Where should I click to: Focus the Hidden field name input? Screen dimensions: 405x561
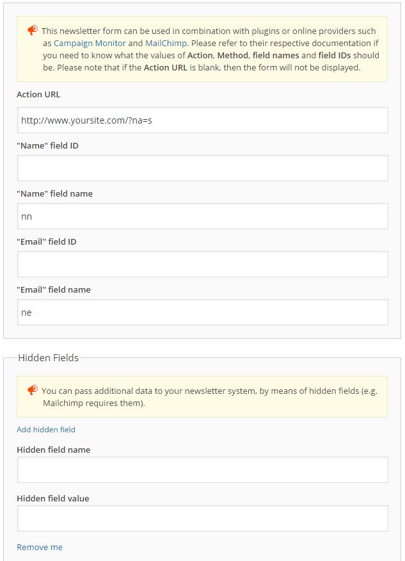pos(203,470)
